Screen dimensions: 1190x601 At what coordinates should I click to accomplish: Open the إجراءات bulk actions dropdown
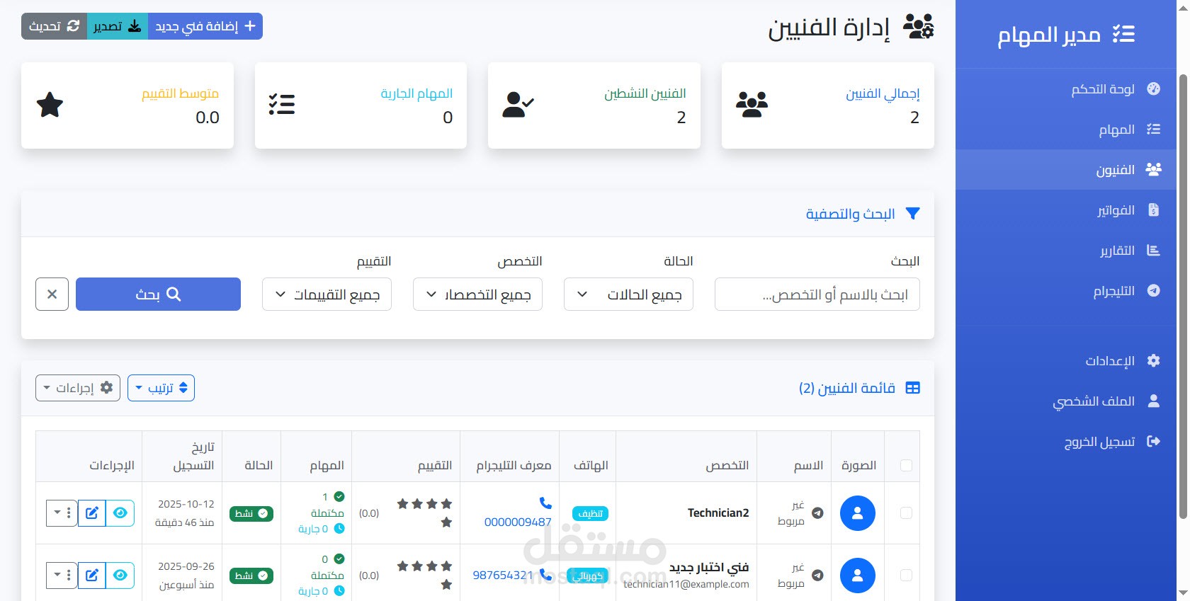78,388
